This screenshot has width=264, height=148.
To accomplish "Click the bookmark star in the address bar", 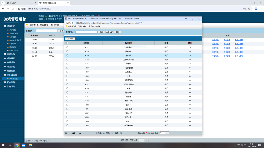I will (x=249, y=8).
